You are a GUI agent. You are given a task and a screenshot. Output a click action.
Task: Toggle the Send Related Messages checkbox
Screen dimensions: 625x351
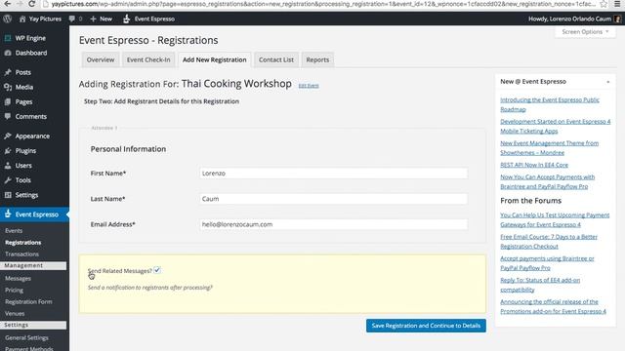click(157, 270)
